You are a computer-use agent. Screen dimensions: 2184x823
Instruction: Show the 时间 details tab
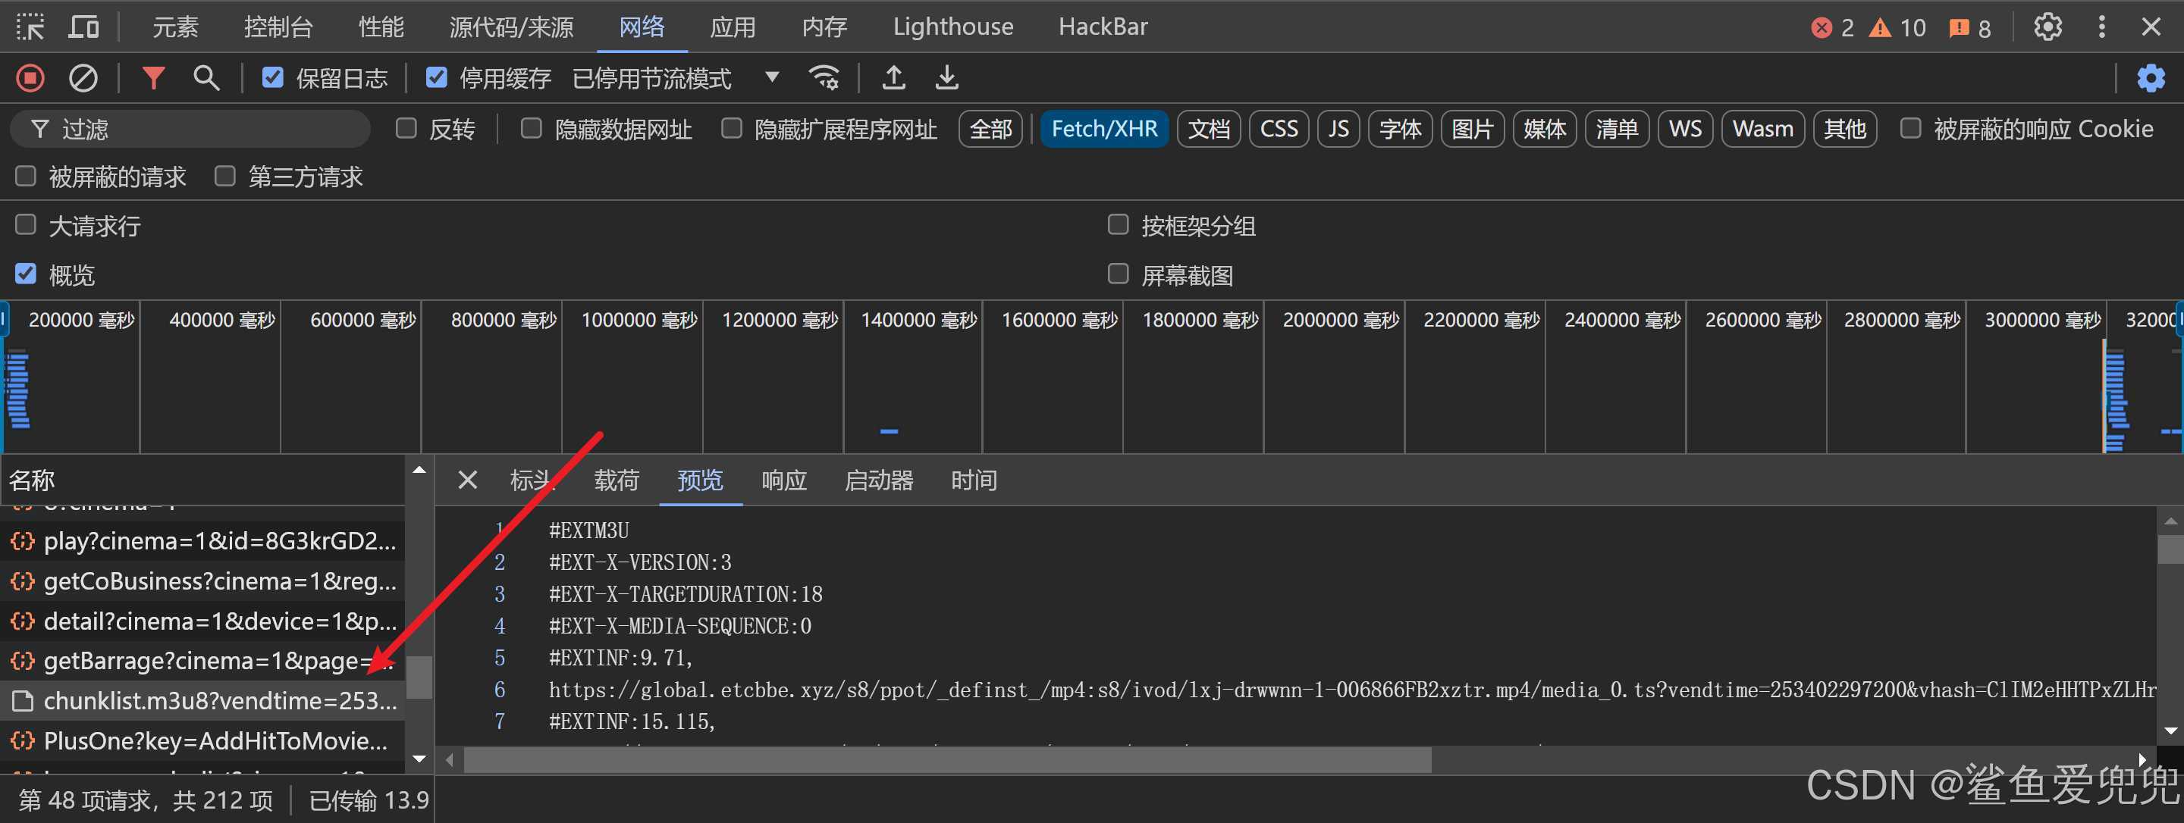[x=974, y=480]
